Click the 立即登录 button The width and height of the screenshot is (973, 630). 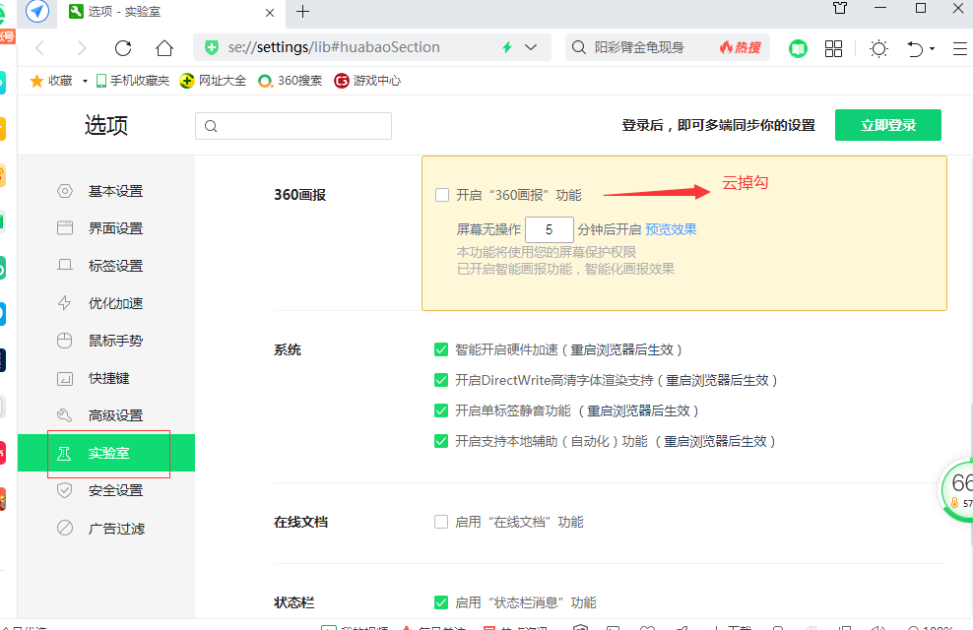(x=887, y=125)
